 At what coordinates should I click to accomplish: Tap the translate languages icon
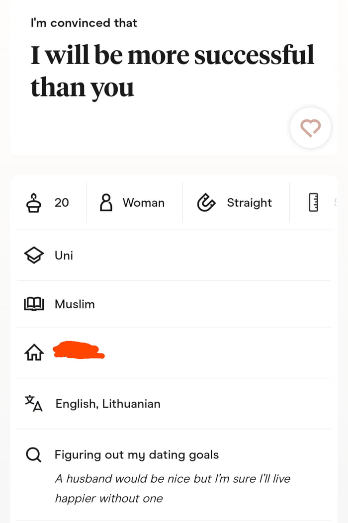(x=34, y=403)
